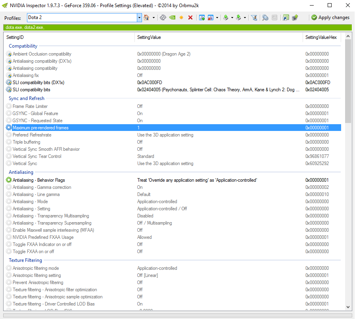Click the import profile icon
The height and width of the screenshot is (319, 355).
click(x=239, y=17)
